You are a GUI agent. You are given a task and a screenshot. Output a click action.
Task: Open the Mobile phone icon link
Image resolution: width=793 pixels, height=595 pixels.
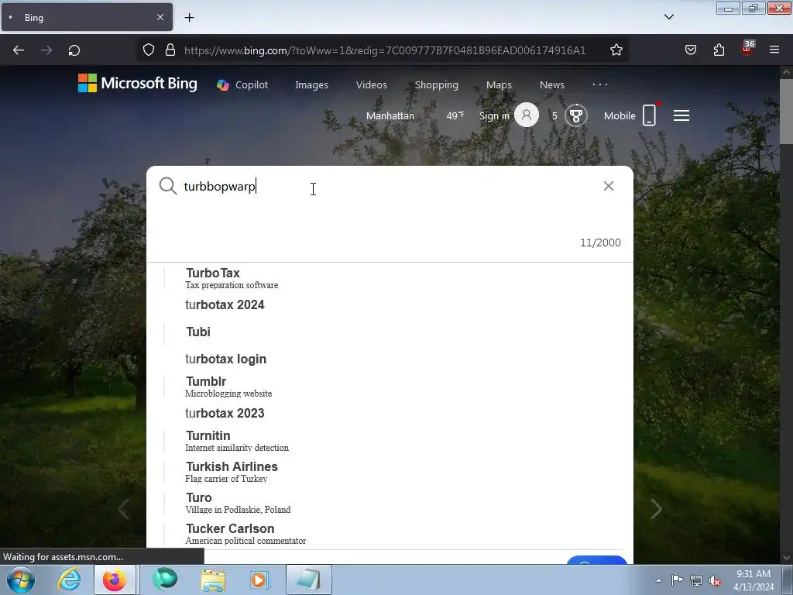(x=650, y=115)
